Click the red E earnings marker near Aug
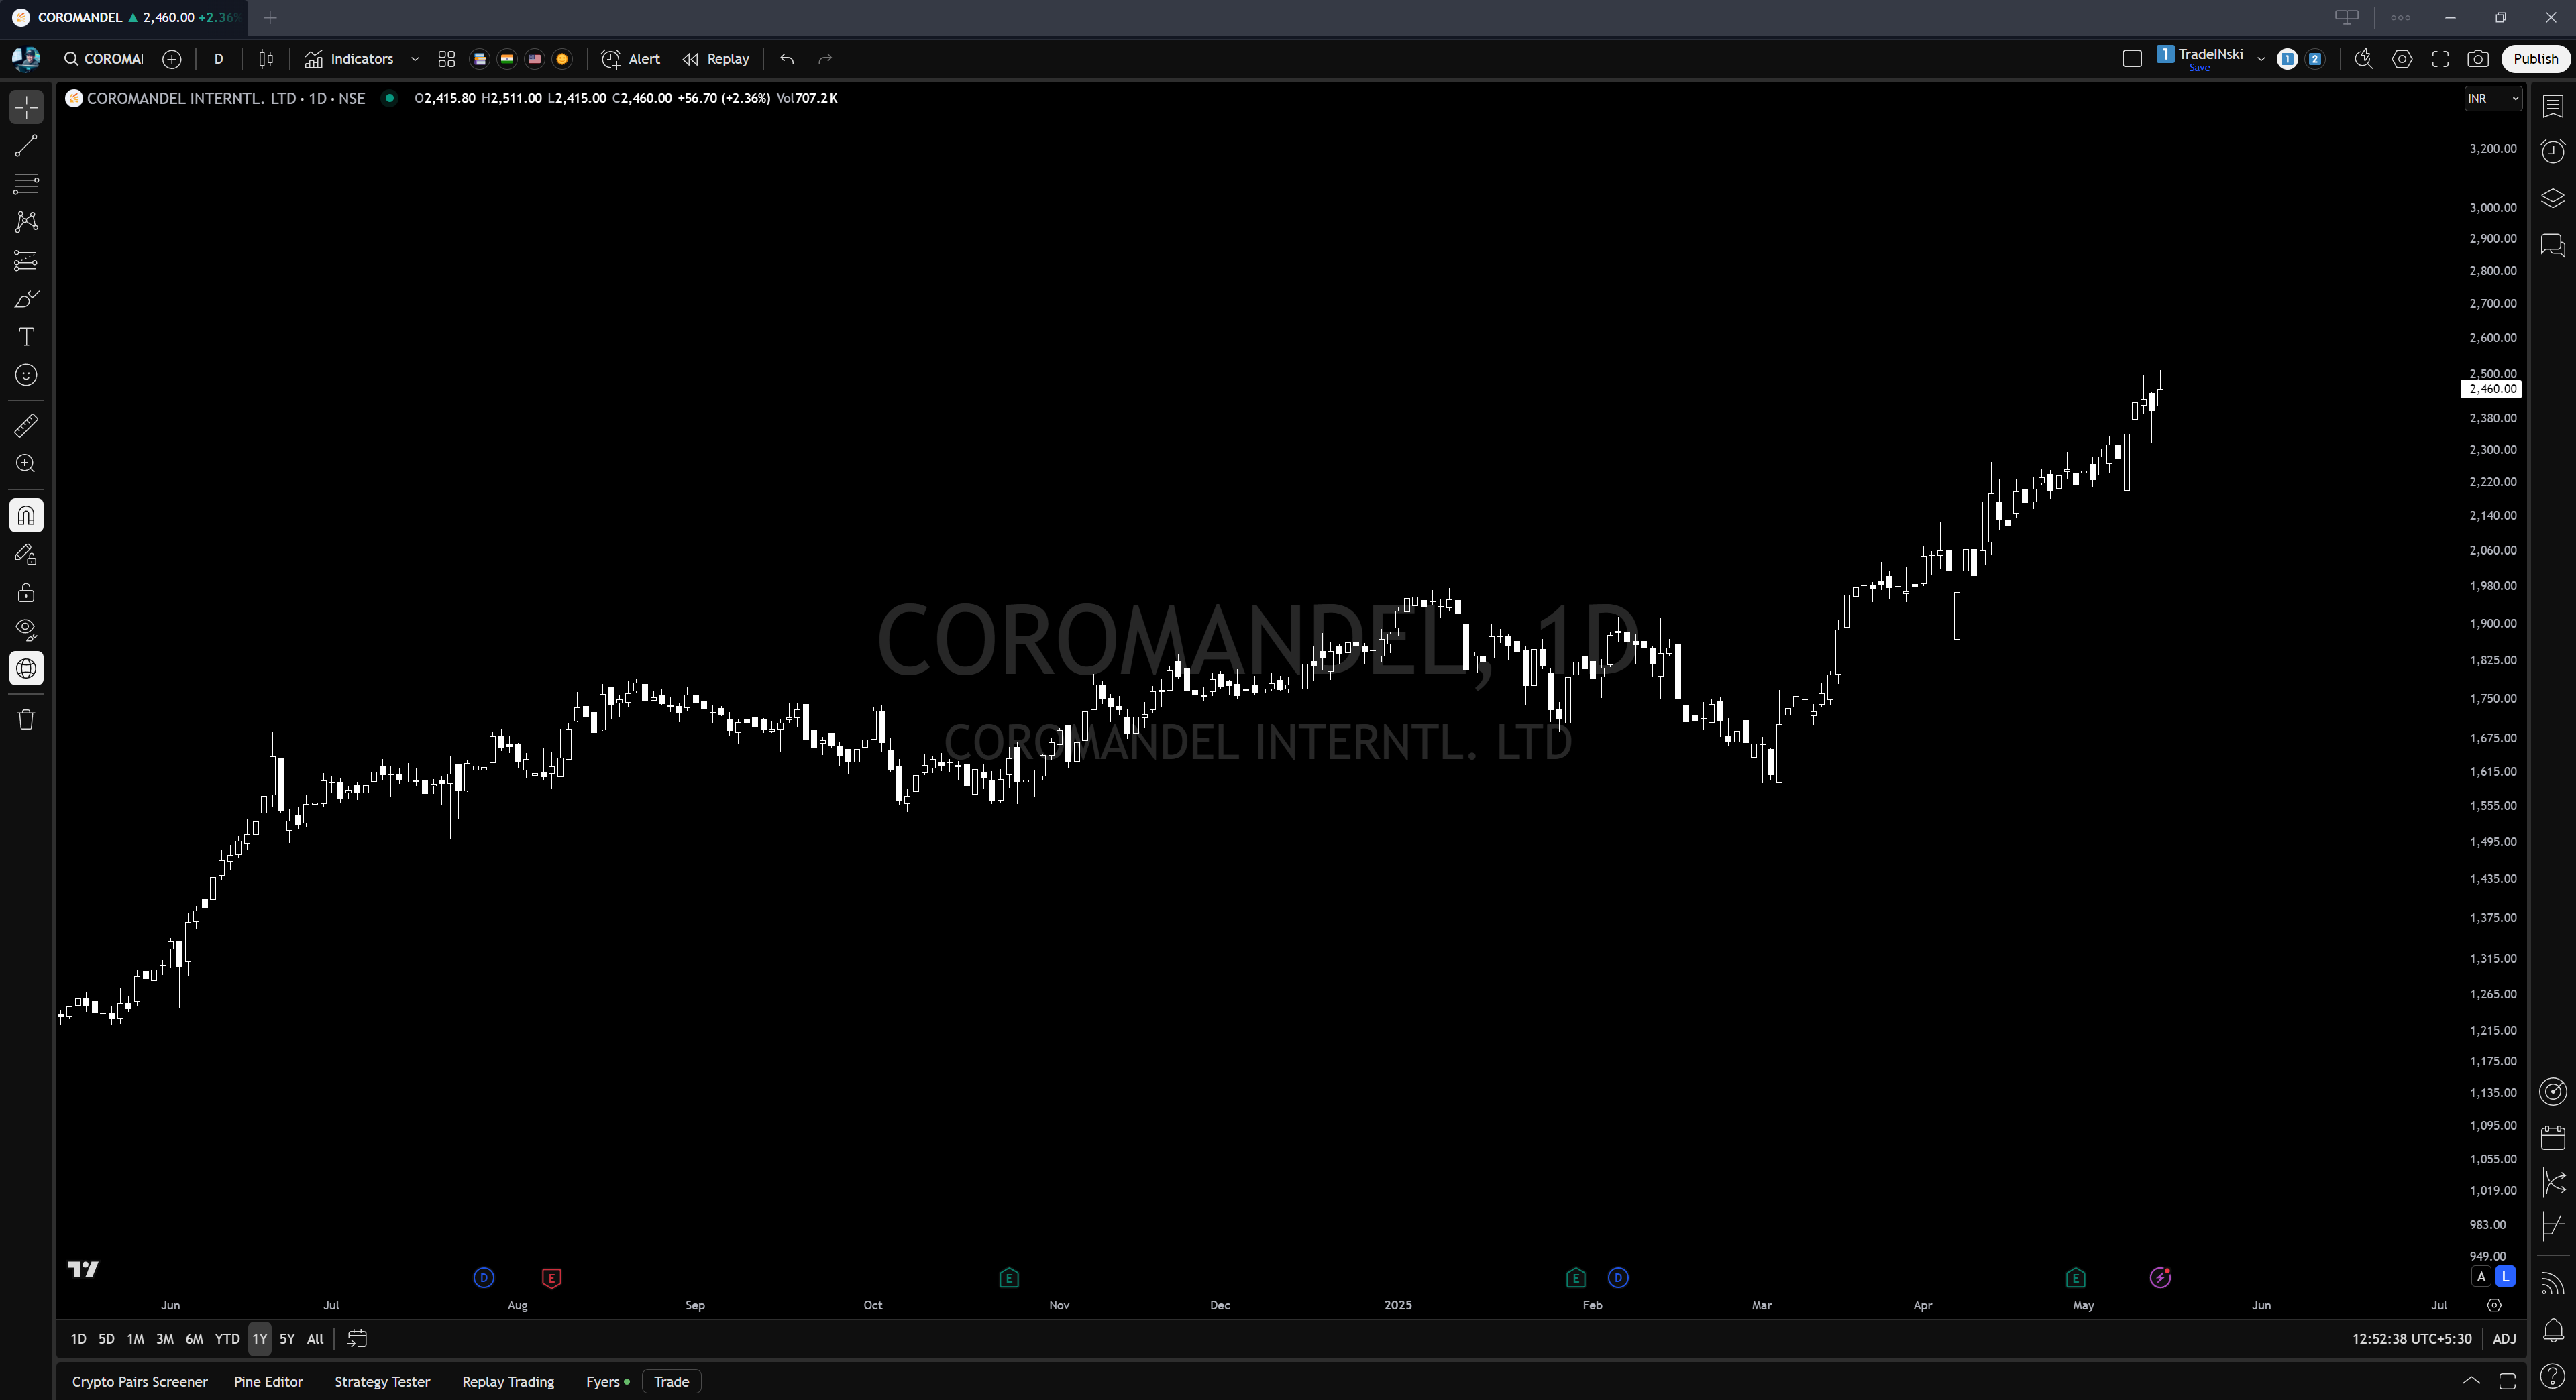The image size is (2576, 1400). coord(551,1278)
